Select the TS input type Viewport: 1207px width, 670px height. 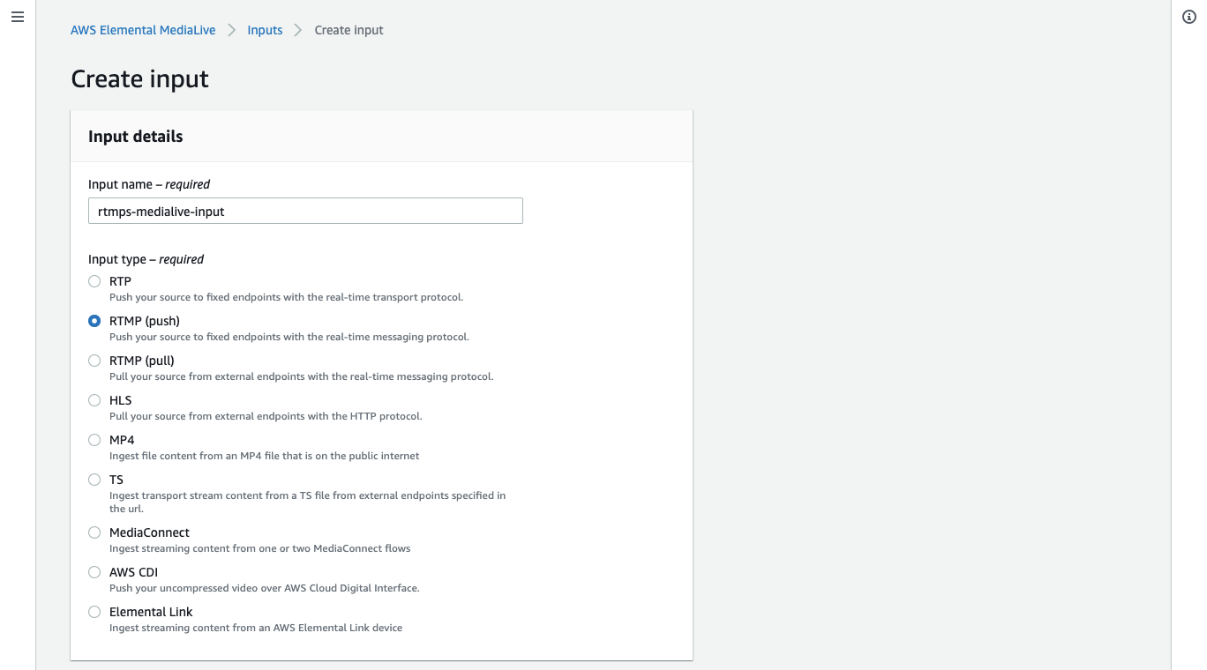(x=94, y=480)
